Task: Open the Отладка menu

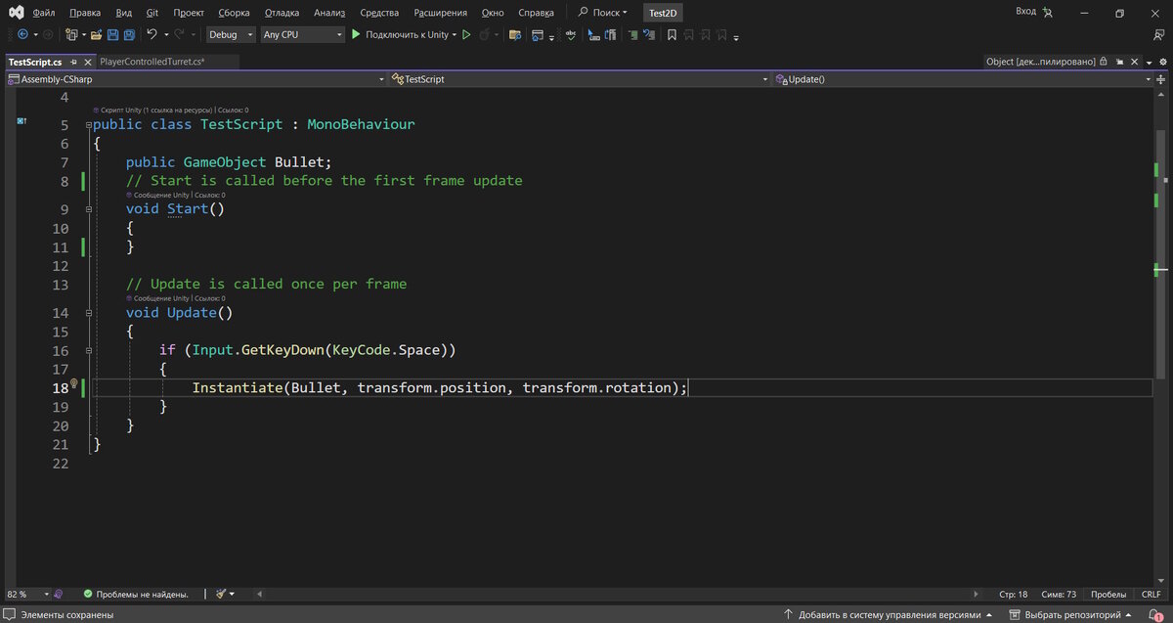Action: coord(282,13)
